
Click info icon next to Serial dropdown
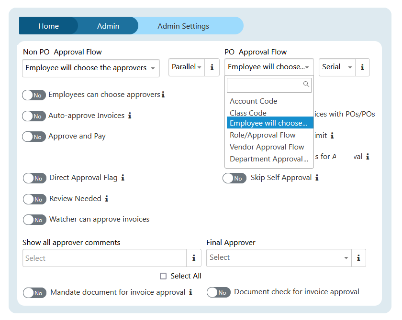(x=362, y=67)
